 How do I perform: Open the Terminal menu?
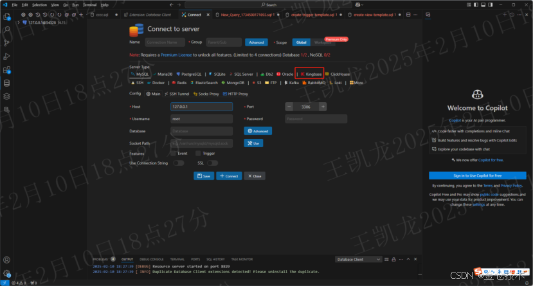[90, 4]
